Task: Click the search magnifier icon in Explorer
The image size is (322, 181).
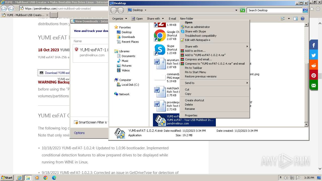Action: 305,10
